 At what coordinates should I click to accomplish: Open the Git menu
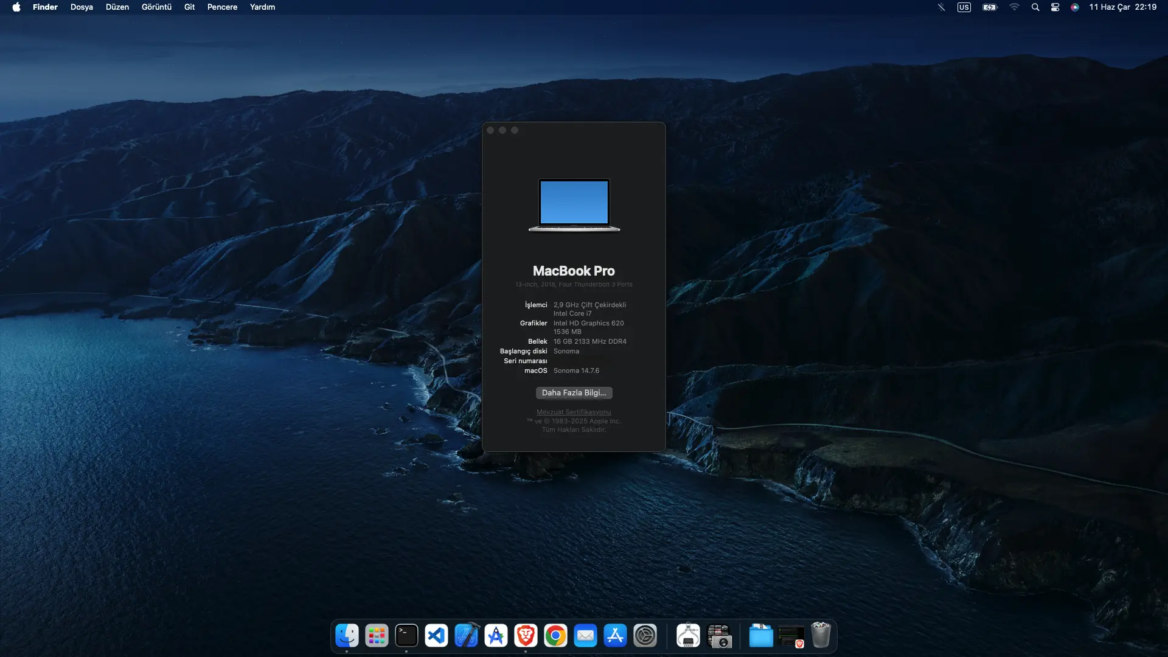point(189,7)
